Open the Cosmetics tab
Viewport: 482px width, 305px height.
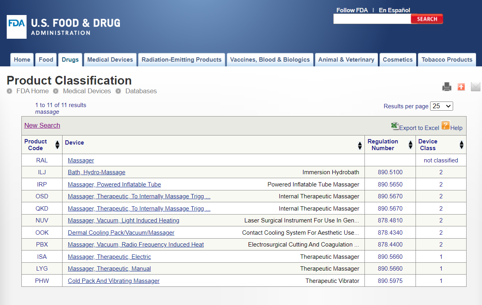tap(398, 60)
